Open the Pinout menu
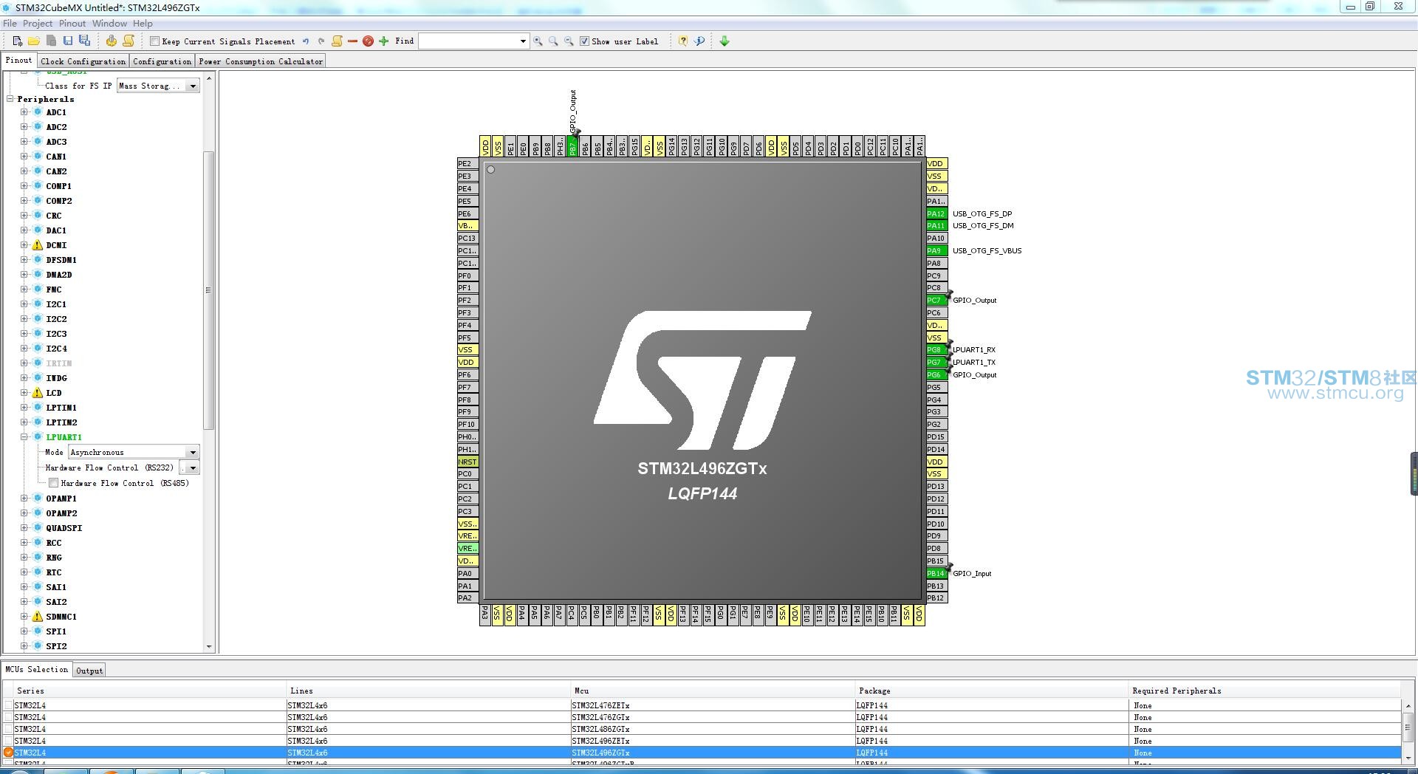 point(72,24)
